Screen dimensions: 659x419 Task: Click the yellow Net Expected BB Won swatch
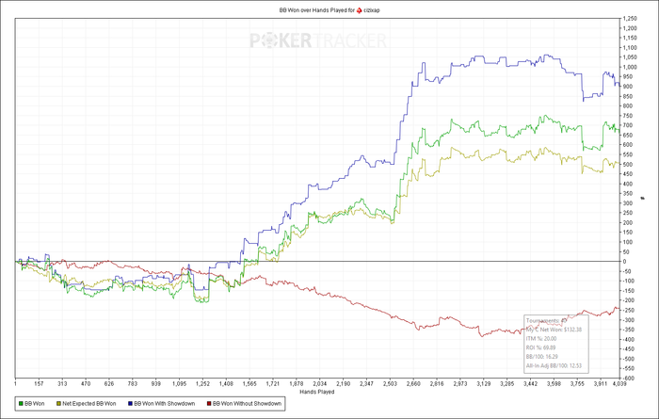click(x=58, y=403)
